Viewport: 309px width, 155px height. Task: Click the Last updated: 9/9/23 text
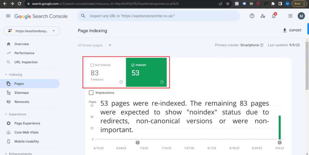[x=284, y=45]
